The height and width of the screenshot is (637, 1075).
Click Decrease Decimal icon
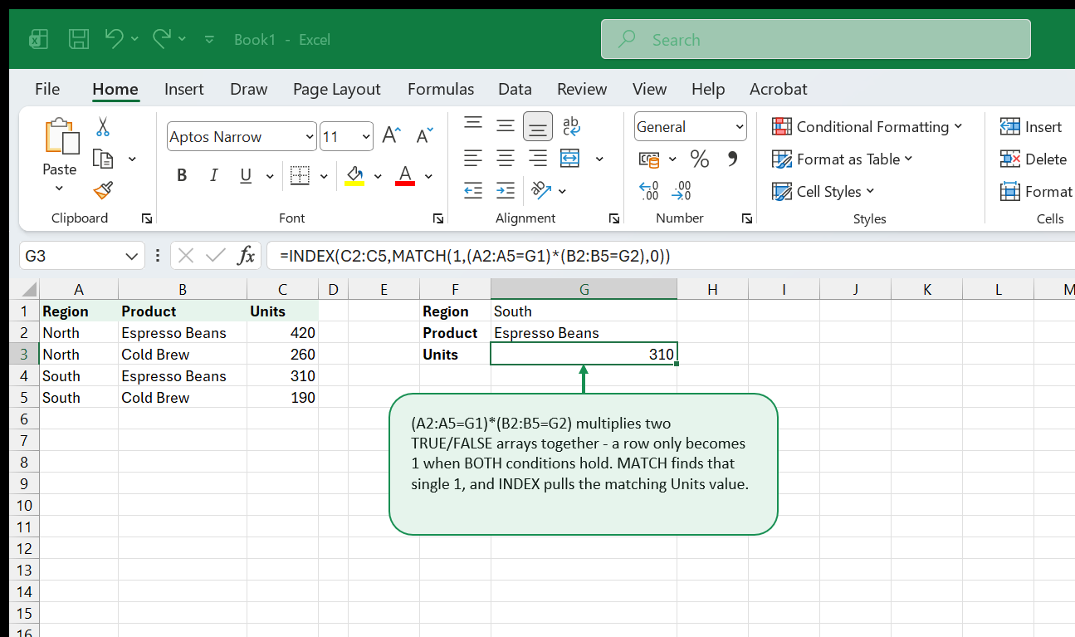(x=682, y=191)
